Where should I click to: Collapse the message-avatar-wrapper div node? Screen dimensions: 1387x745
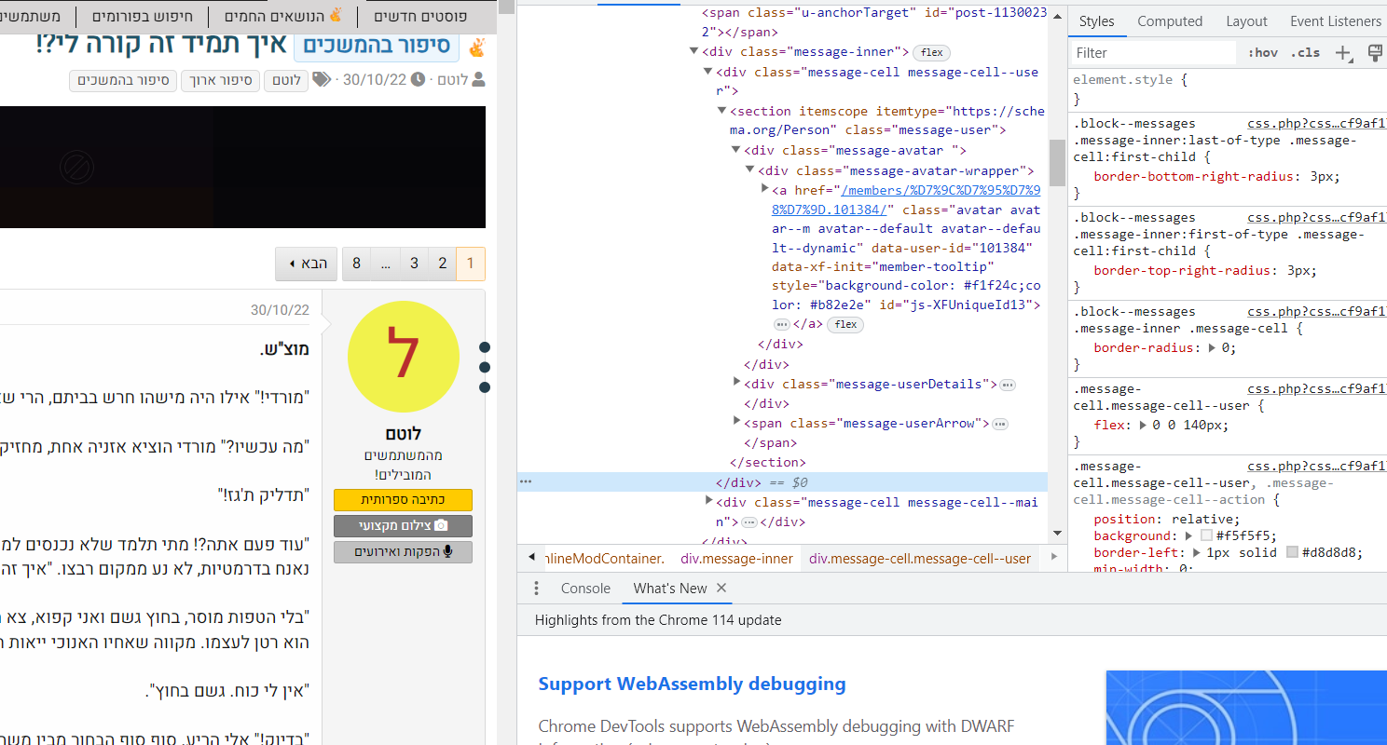(750, 169)
